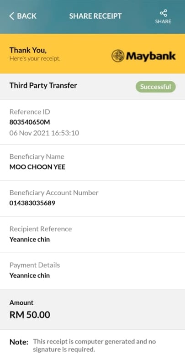This screenshot has height=359, width=185.
Task: Tap the Beneficiary Account Number label
Action: point(54,193)
